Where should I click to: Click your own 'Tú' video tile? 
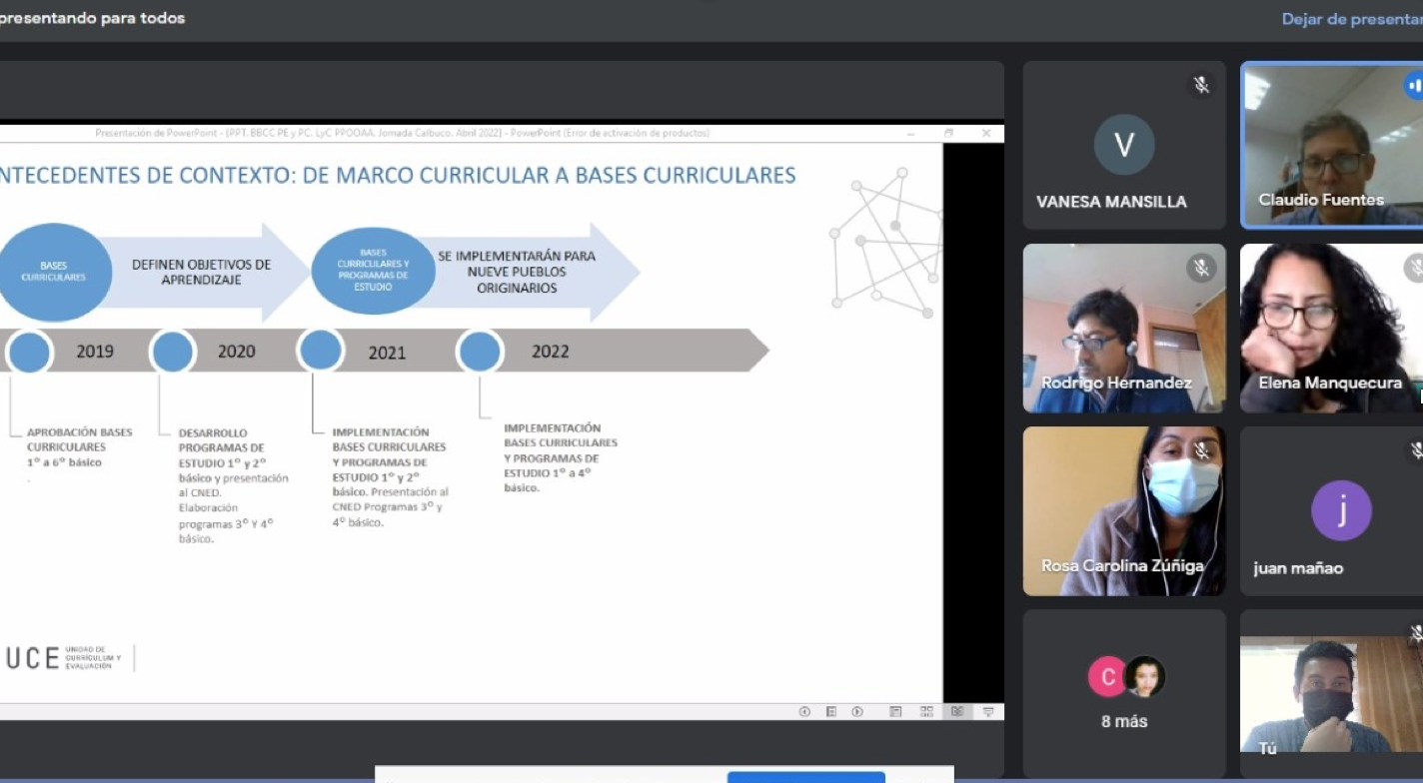click(1331, 694)
